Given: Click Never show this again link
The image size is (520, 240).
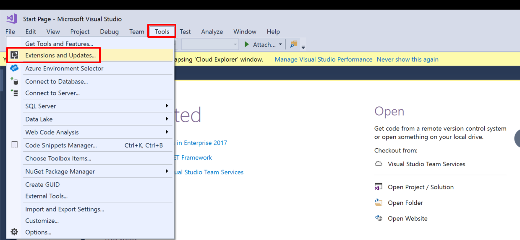Looking at the screenshot, I should coord(407,59).
